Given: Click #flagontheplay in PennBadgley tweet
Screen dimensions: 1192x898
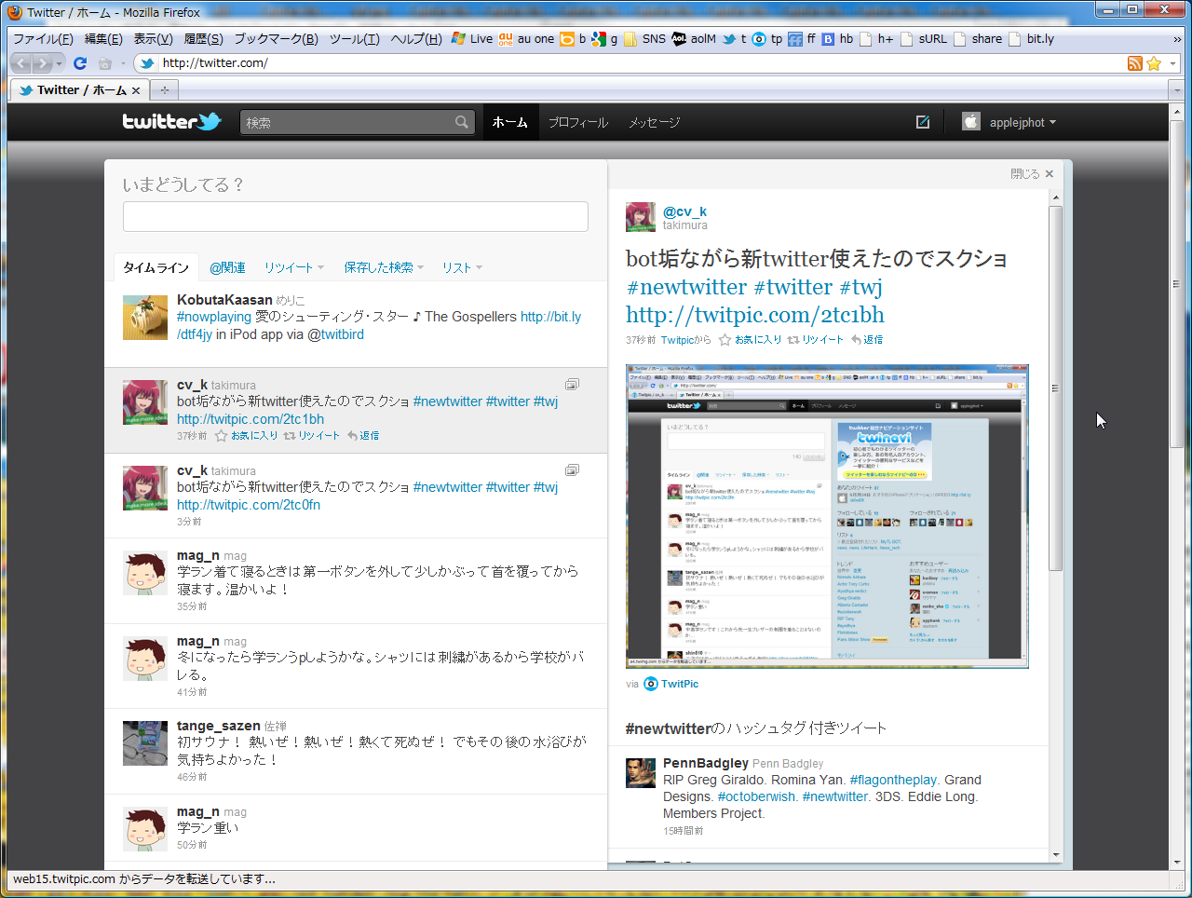Looking at the screenshot, I should click(893, 780).
